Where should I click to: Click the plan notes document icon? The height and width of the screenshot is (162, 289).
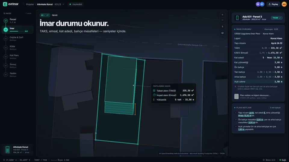click(236, 96)
